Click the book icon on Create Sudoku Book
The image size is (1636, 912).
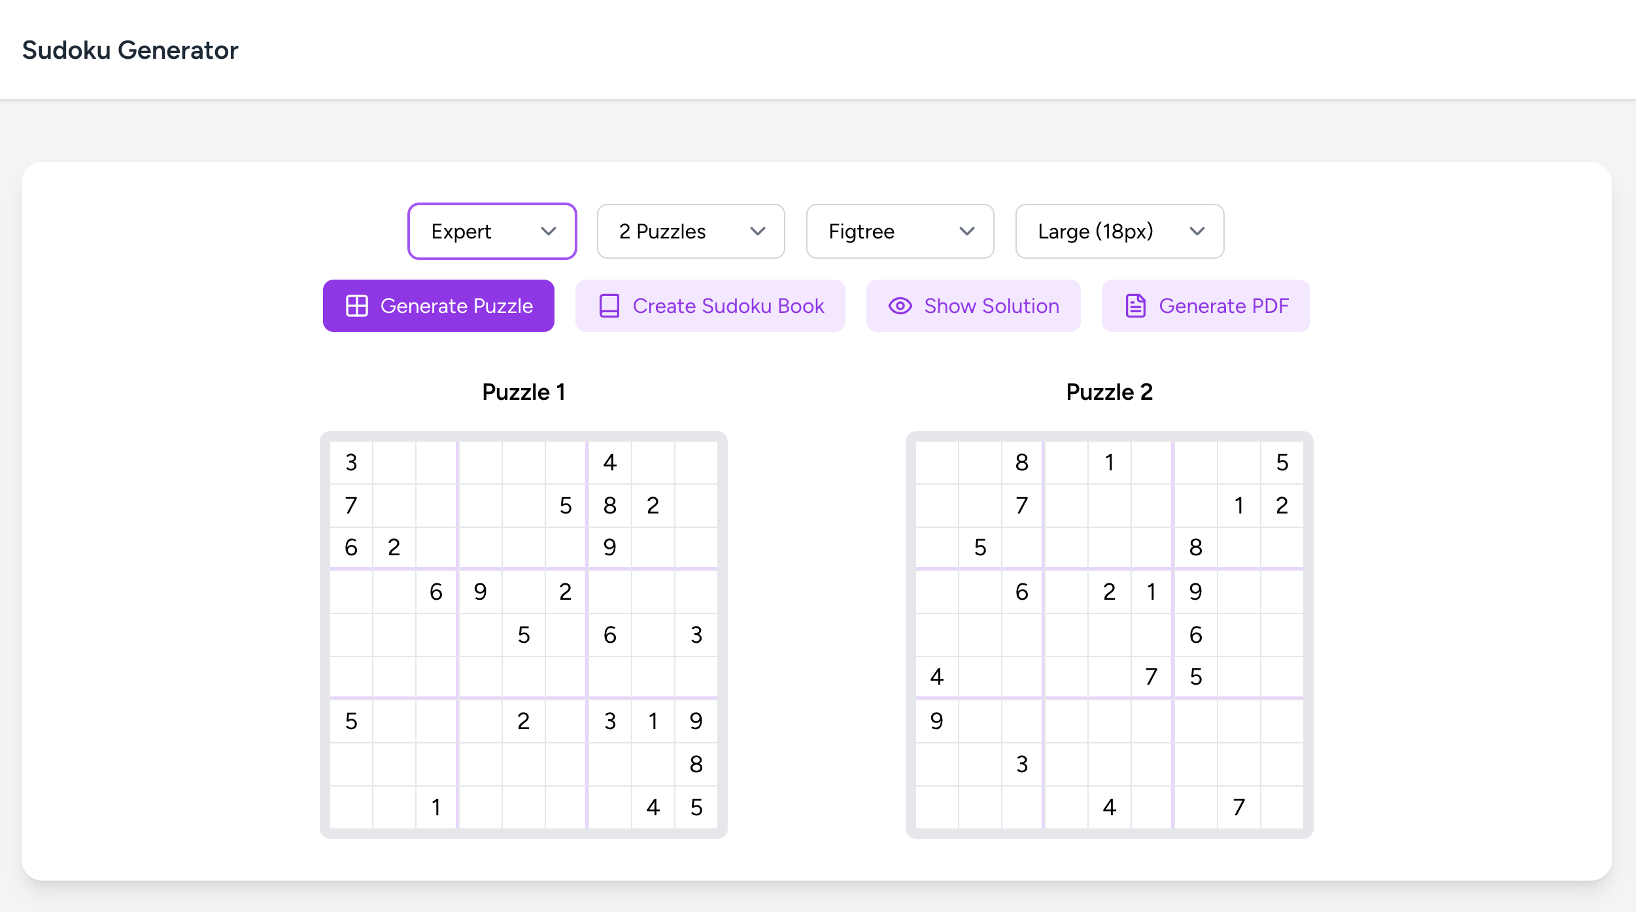tap(609, 305)
